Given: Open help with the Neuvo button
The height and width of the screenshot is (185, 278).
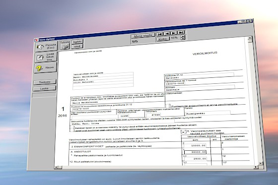Looking at the screenshot, I should [x=45, y=68].
